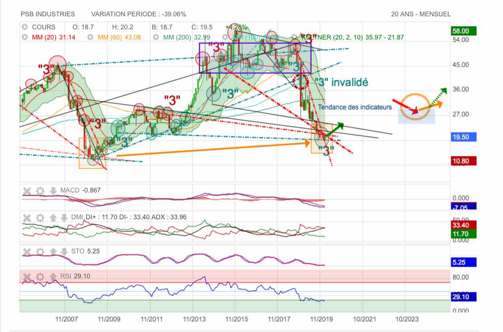Click the 11/2017 date axis label
The image size is (503, 332).
279,319
